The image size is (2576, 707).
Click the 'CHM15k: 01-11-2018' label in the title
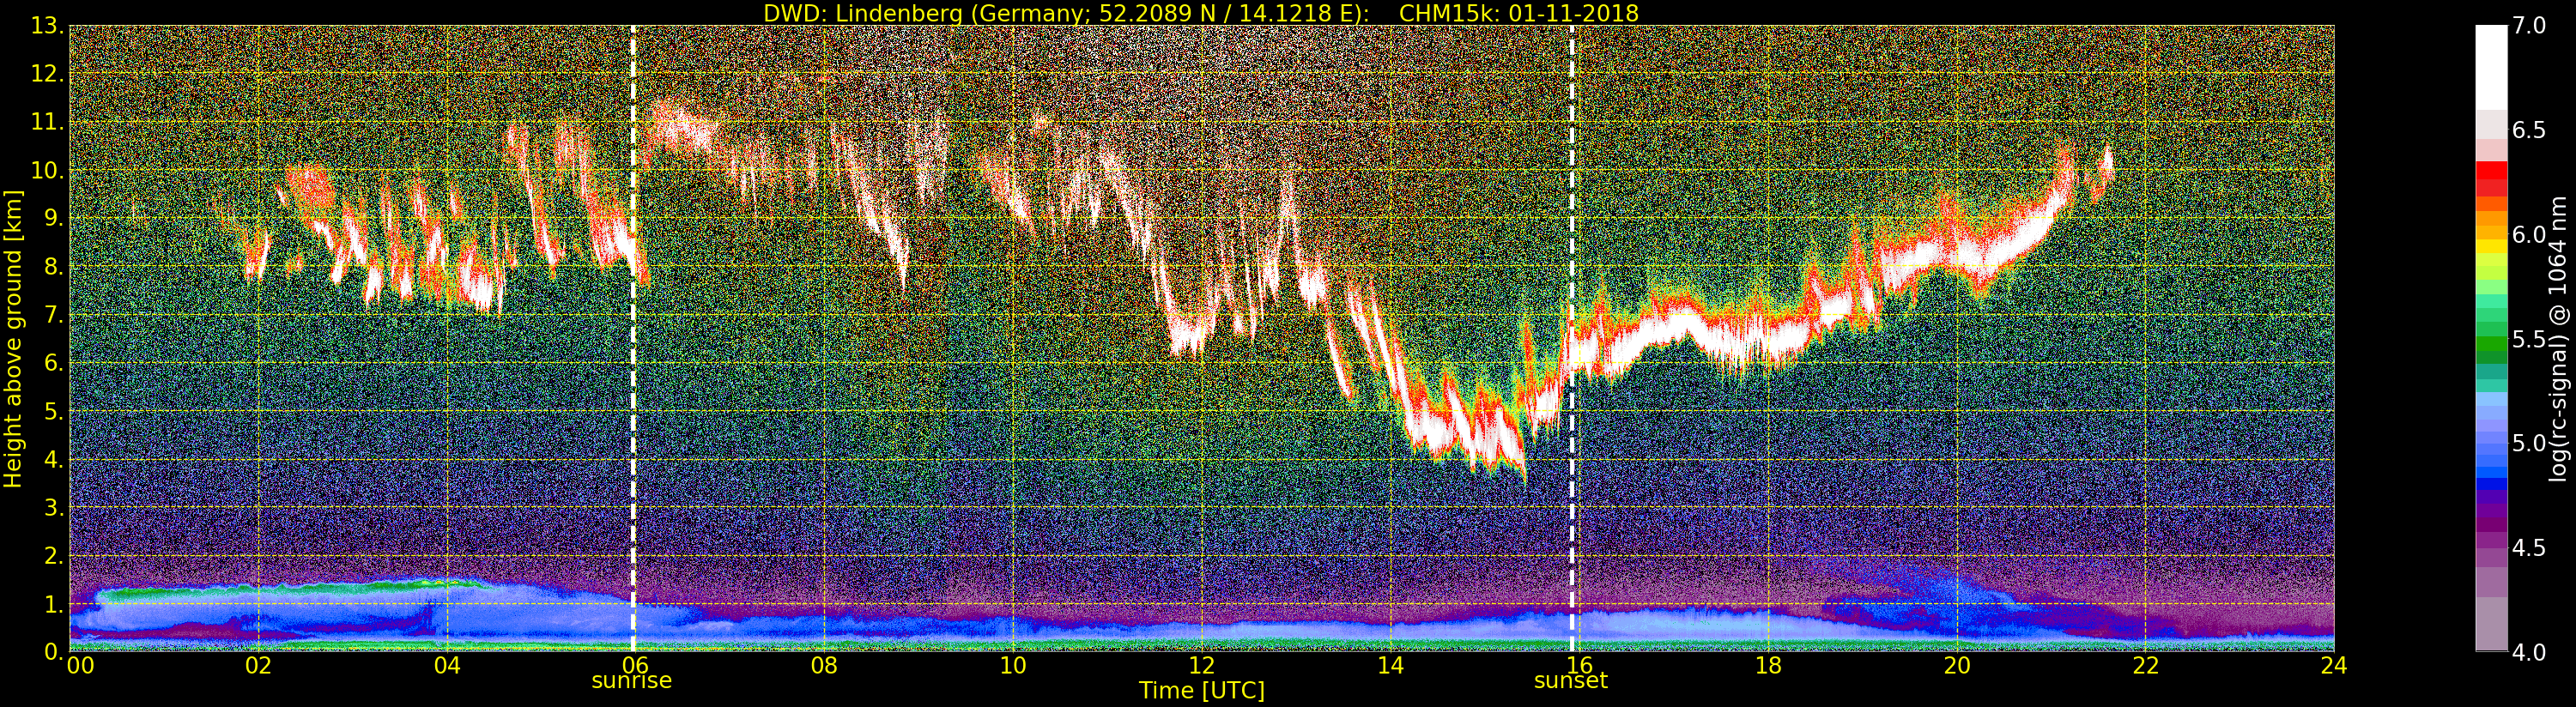pos(1519,13)
